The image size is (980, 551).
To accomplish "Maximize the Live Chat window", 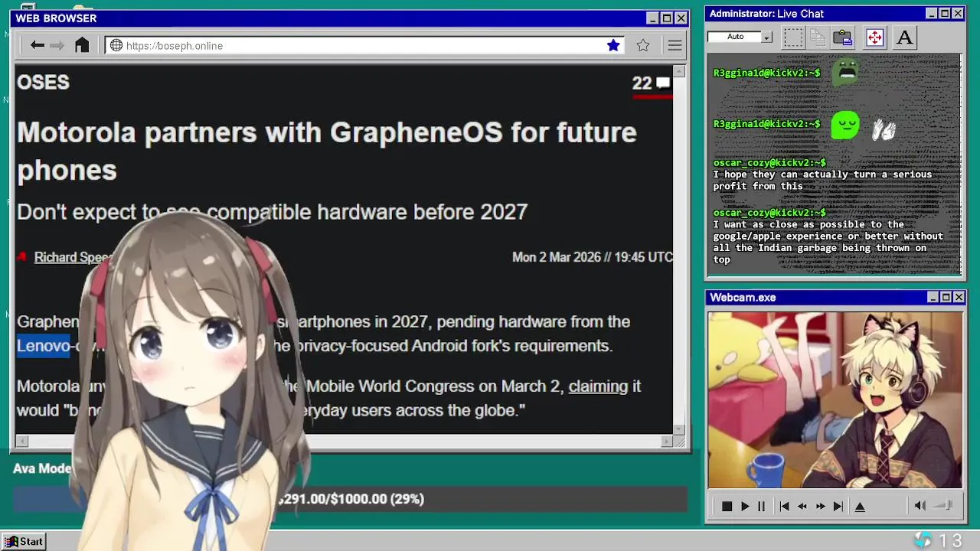I will pyautogui.click(x=945, y=14).
